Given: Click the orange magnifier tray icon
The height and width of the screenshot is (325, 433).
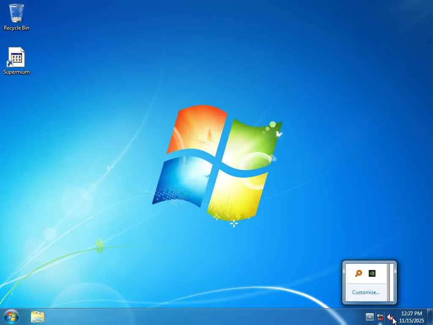Looking at the screenshot, I should (359, 273).
